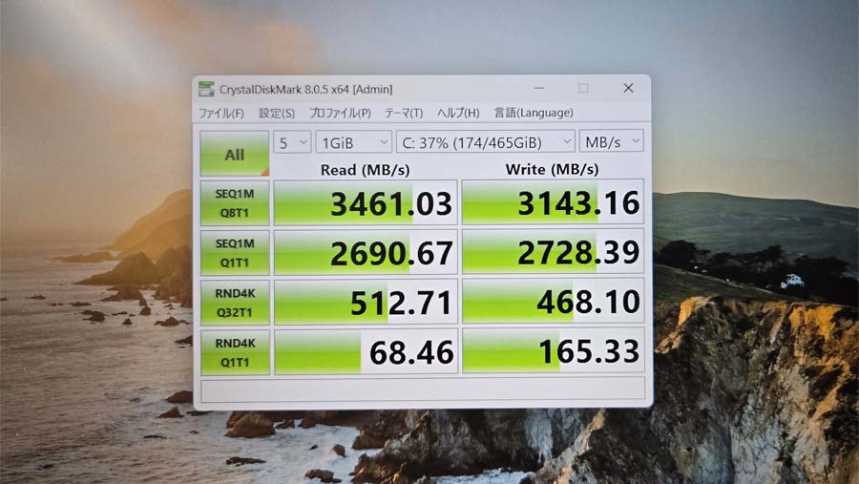Image resolution: width=859 pixels, height=484 pixels.
Task: Open the 言語(Language) menu
Action: coord(533,113)
